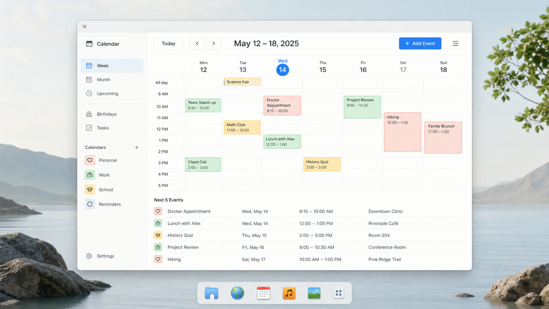Select the Mon 12 day header
The image size is (549, 309).
203,67
